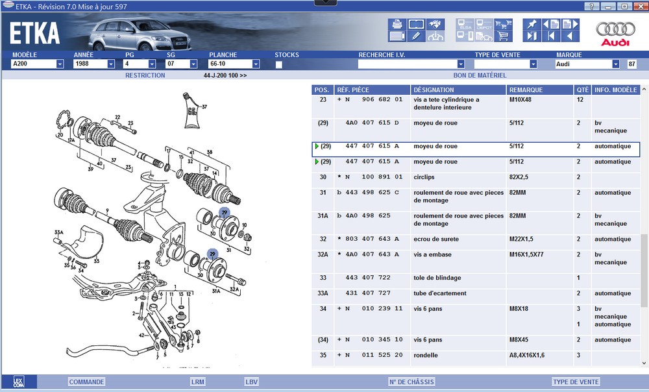This screenshot has width=649, height=392.
Task: Click the DÉSIGNATION column header
Action: (x=458, y=90)
